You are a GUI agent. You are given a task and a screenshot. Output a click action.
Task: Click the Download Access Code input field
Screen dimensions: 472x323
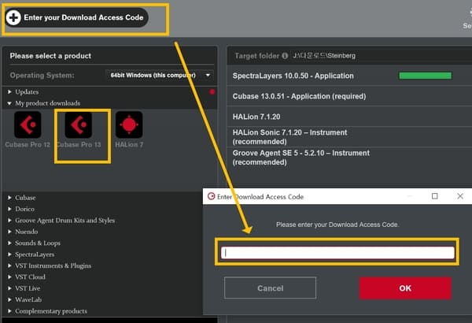tap(337, 252)
